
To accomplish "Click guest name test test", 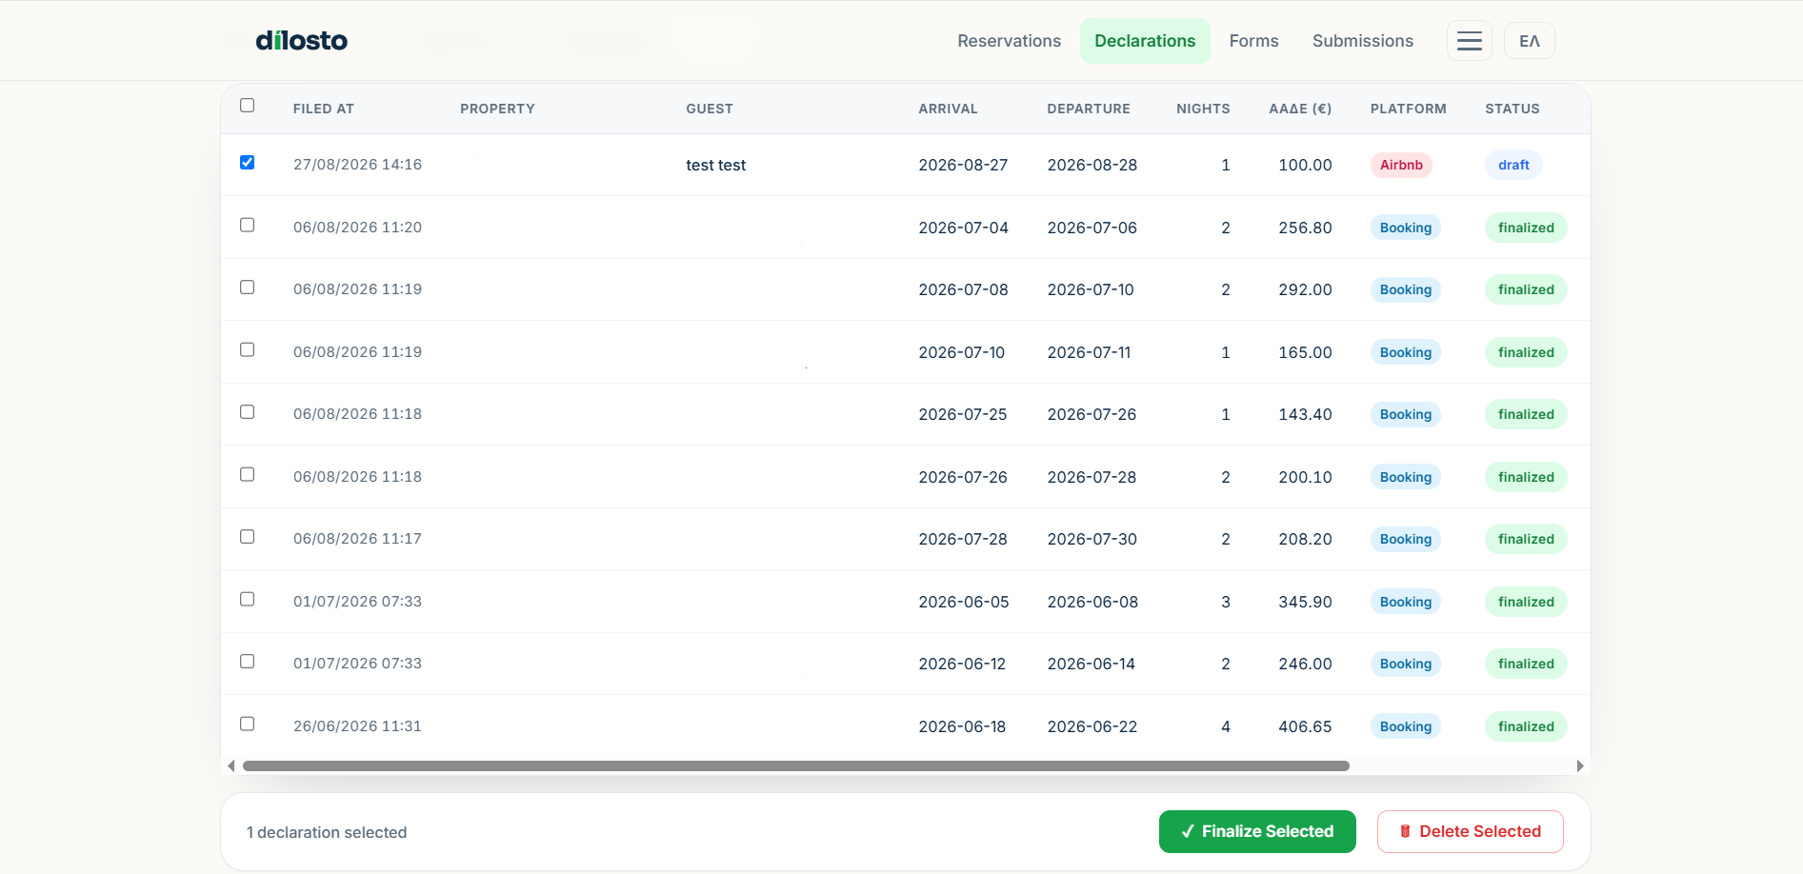I will 715,165.
